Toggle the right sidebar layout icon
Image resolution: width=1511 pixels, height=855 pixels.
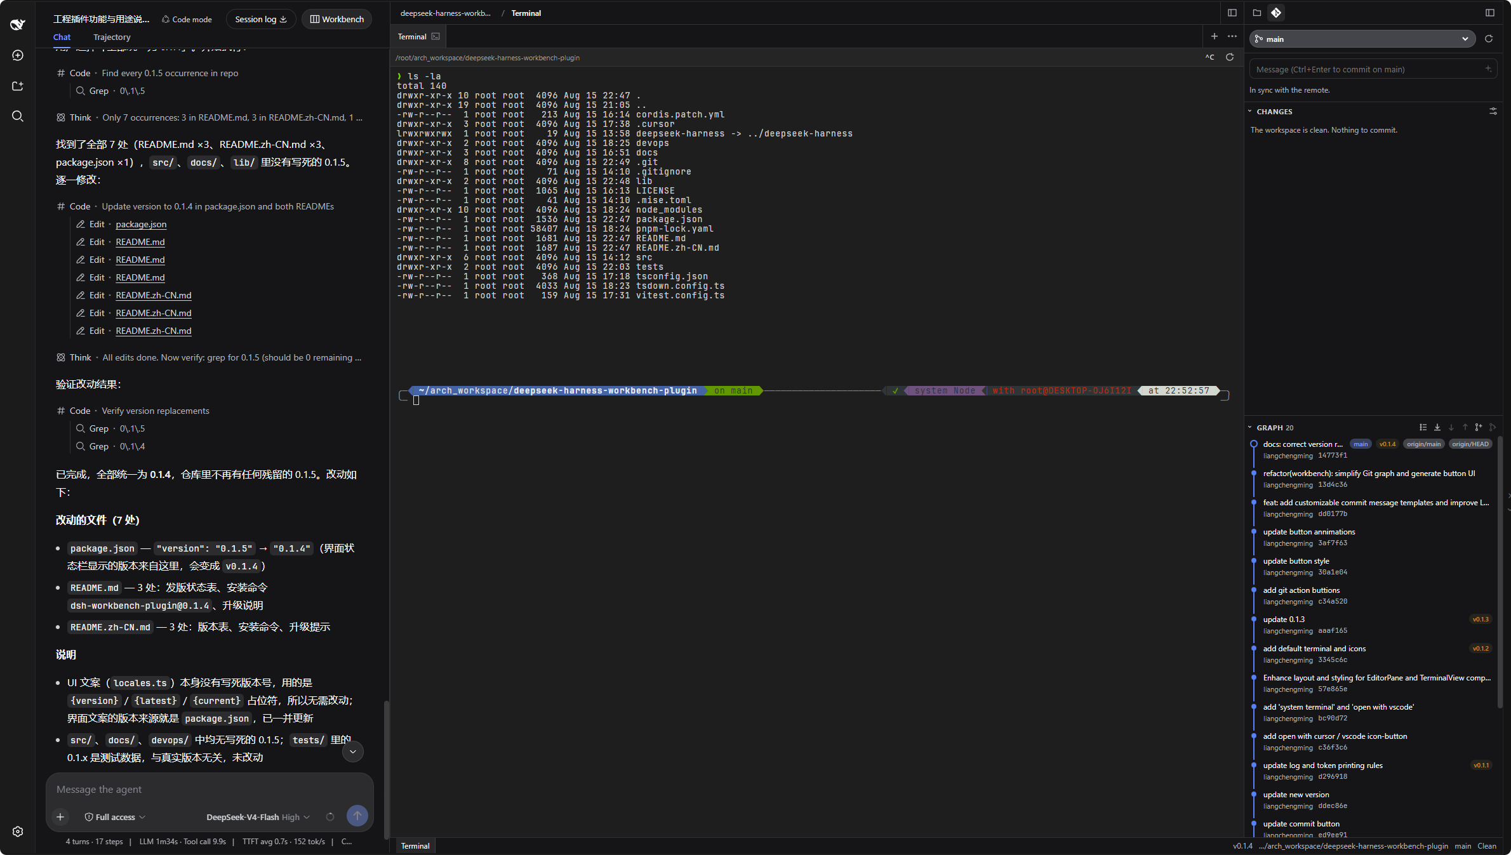(x=1489, y=13)
